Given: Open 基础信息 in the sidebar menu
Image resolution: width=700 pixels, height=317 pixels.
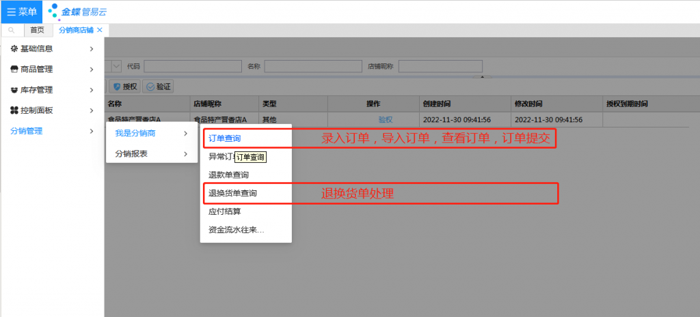Looking at the screenshot, I should point(37,48).
